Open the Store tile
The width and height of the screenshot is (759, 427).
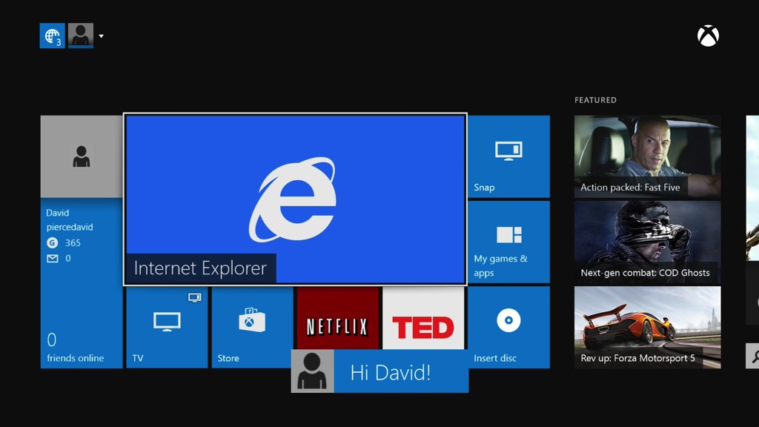pos(252,327)
